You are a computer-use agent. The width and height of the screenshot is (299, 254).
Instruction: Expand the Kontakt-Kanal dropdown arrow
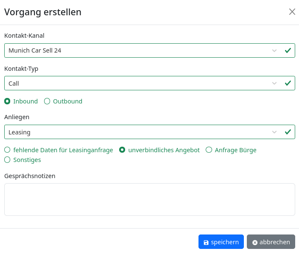(x=274, y=50)
